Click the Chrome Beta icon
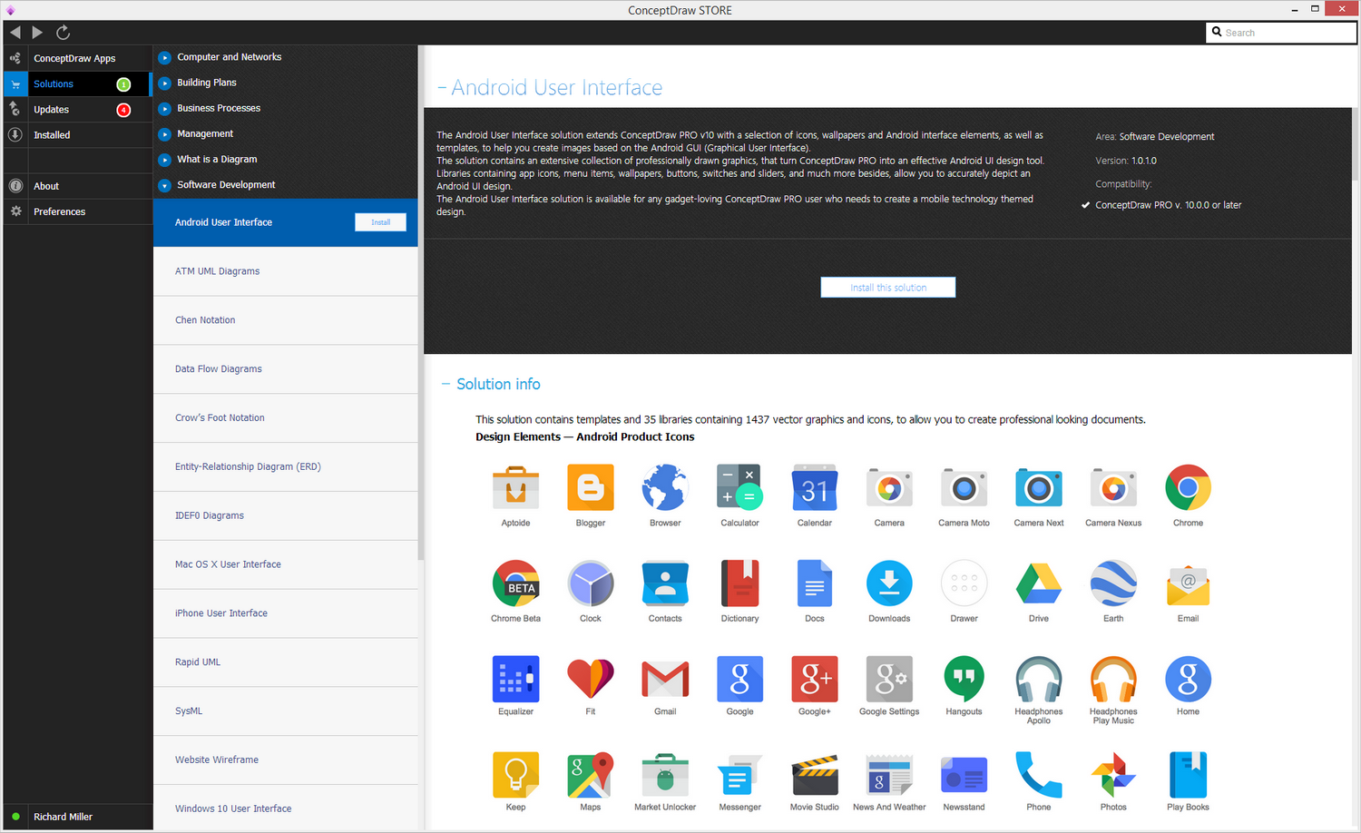This screenshot has height=833, width=1361. click(x=515, y=583)
